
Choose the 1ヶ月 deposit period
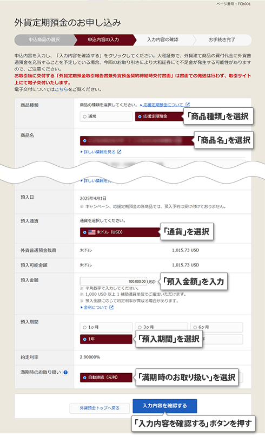click(x=106, y=327)
